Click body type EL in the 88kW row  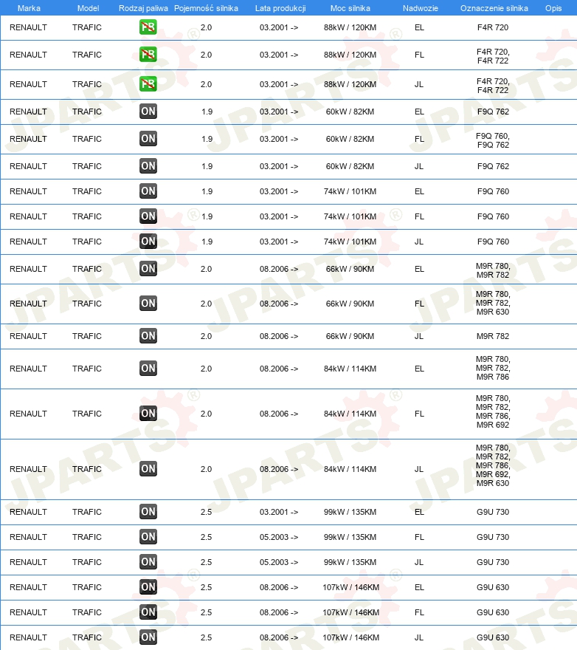click(x=419, y=27)
